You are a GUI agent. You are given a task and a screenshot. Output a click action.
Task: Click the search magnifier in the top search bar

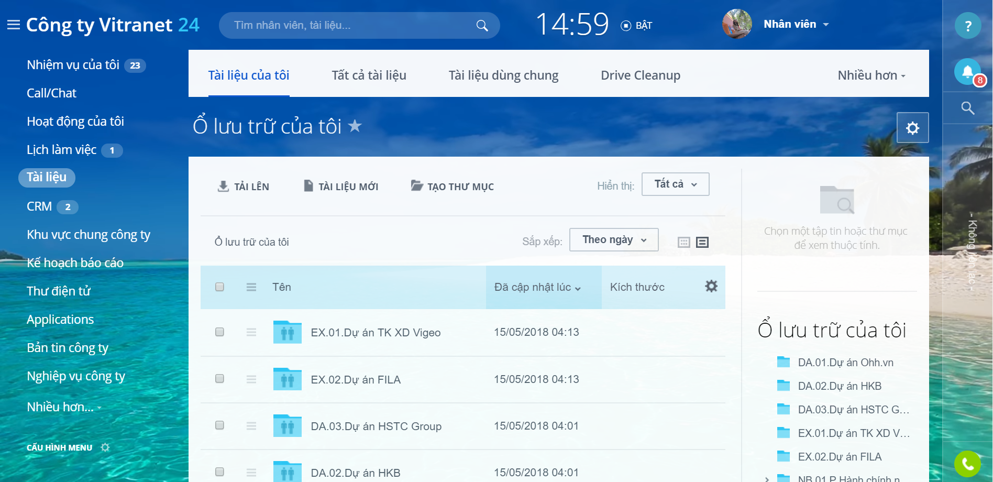click(482, 26)
